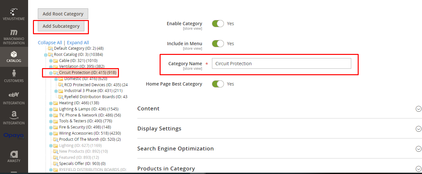Toggle Home Page Best Category switch
Viewport: 422px width, 174px height.
coord(218,84)
